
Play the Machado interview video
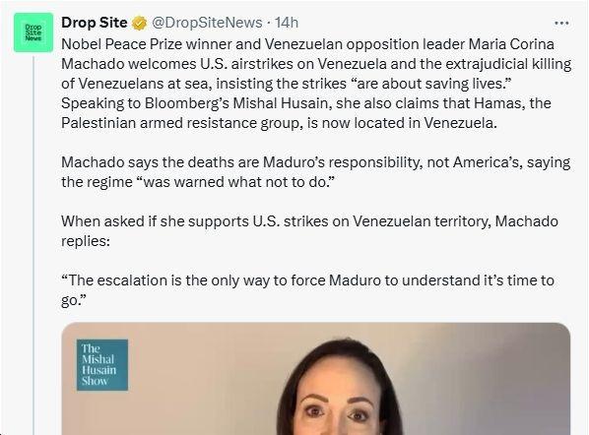point(316,379)
